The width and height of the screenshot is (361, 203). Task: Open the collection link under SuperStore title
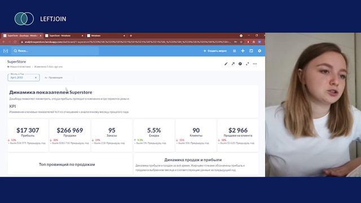tap(19, 67)
